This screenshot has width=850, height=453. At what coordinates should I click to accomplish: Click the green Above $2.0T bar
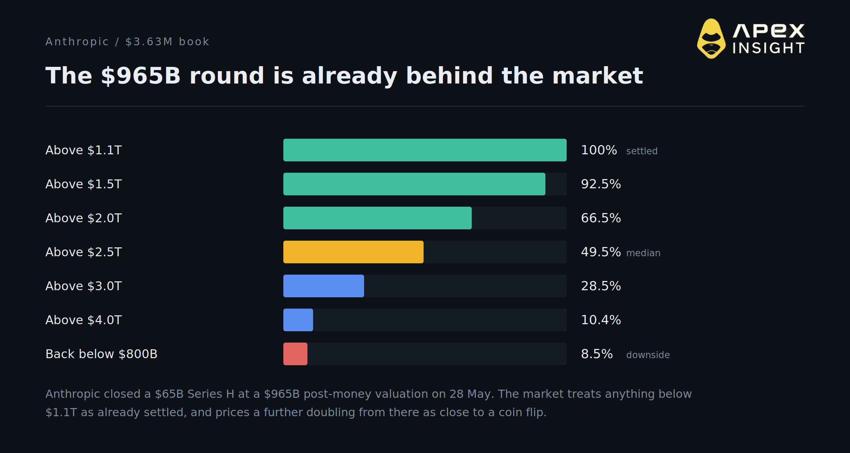pyautogui.click(x=378, y=218)
